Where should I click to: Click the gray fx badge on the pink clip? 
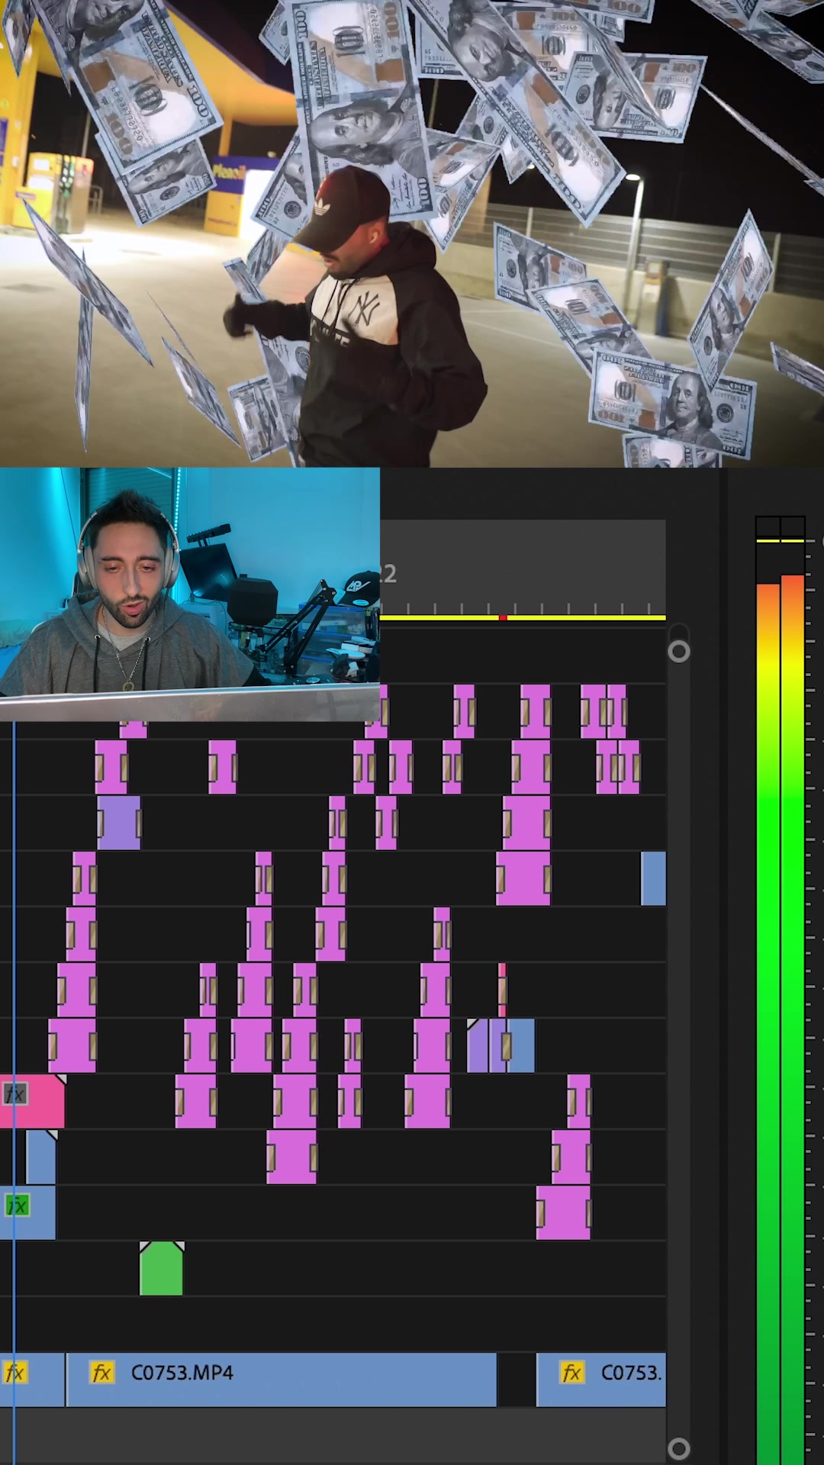pyautogui.click(x=15, y=1095)
